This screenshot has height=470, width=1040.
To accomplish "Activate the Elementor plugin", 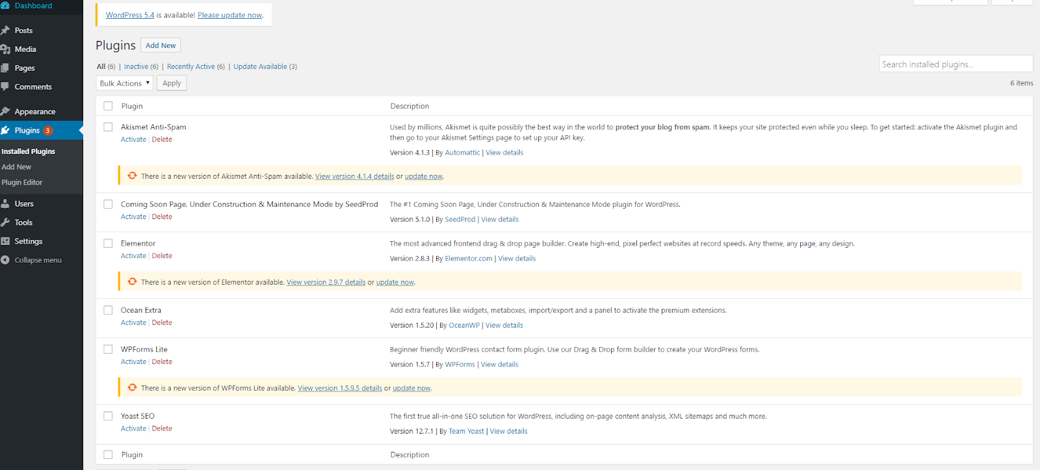I will coord(133,255).
